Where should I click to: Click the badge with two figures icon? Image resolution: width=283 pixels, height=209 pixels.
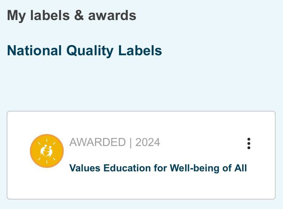tap(47, 151)
